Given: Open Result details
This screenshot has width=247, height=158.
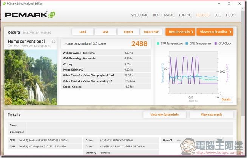Looking at the screenshot, I should coord(180,32).
